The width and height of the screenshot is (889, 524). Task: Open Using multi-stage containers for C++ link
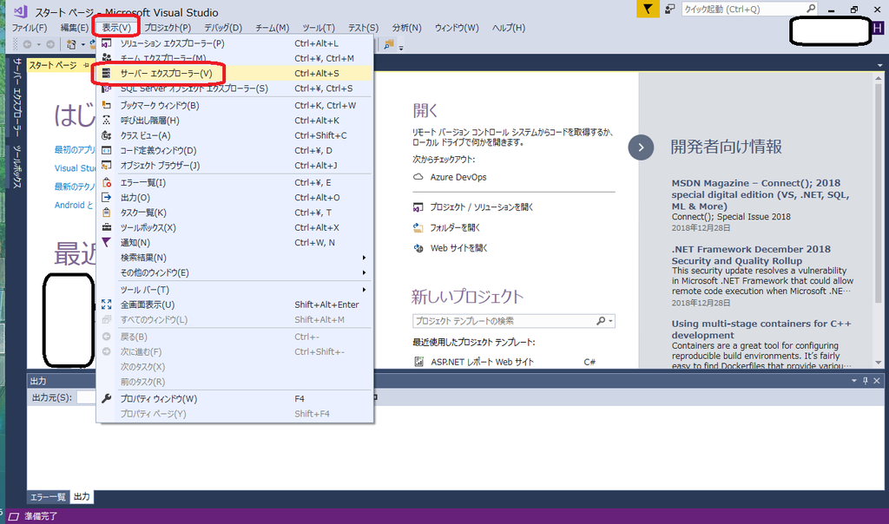[761, 329]
